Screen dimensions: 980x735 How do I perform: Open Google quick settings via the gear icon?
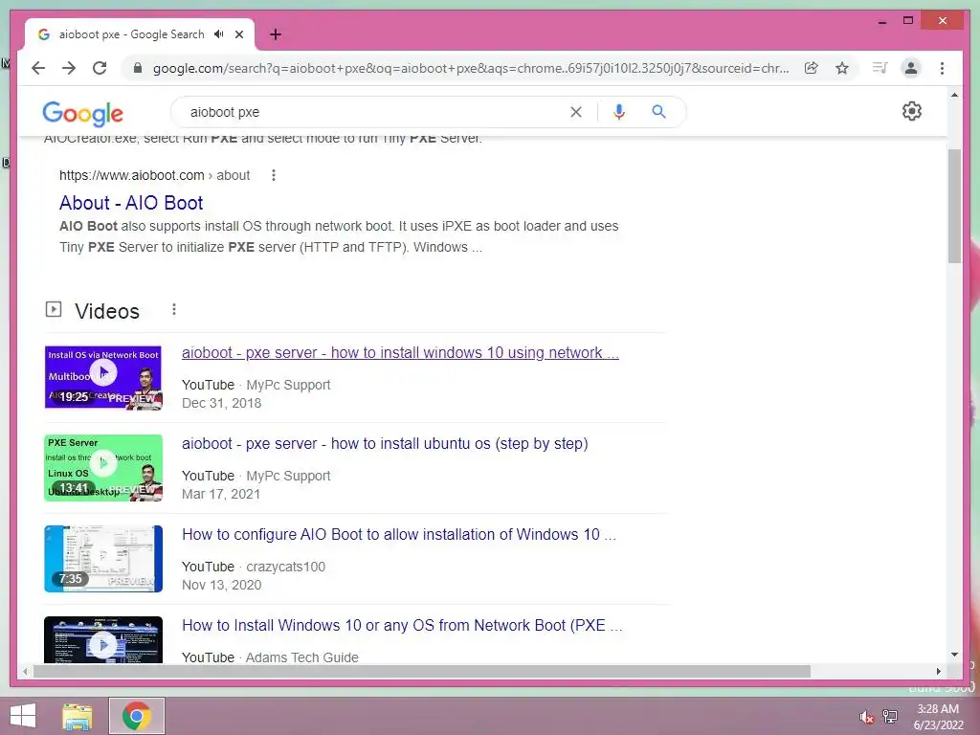(x=911, y=111)
